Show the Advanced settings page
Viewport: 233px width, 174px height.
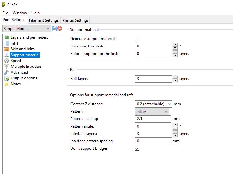pos(19,72)
